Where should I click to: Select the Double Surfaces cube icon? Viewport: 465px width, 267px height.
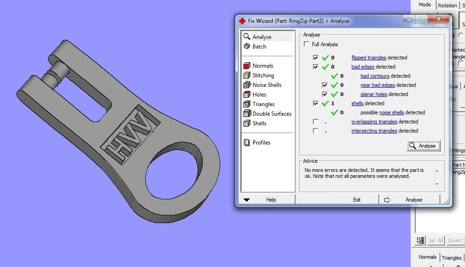pos(247,113)
